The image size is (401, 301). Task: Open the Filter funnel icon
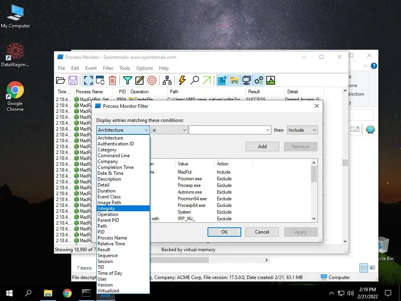tap(127, 80)
